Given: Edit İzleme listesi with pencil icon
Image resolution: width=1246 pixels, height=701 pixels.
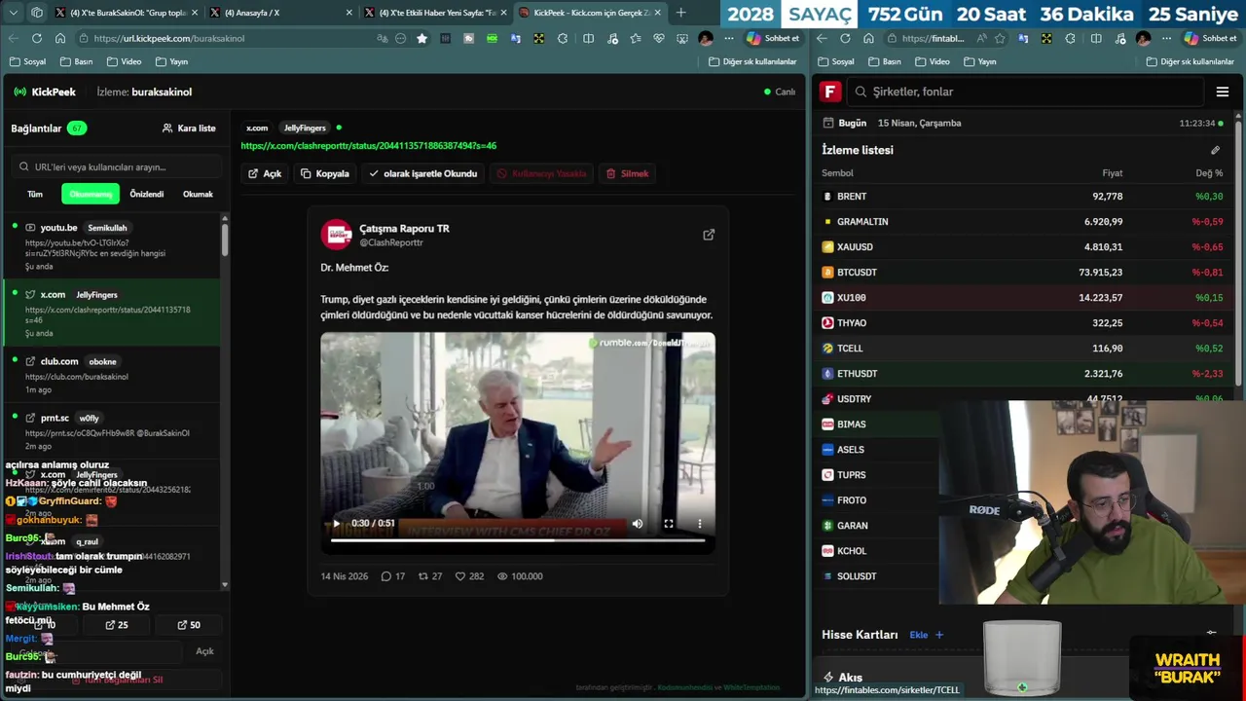Looking at the screenshot, I should tap(1215, 150).
